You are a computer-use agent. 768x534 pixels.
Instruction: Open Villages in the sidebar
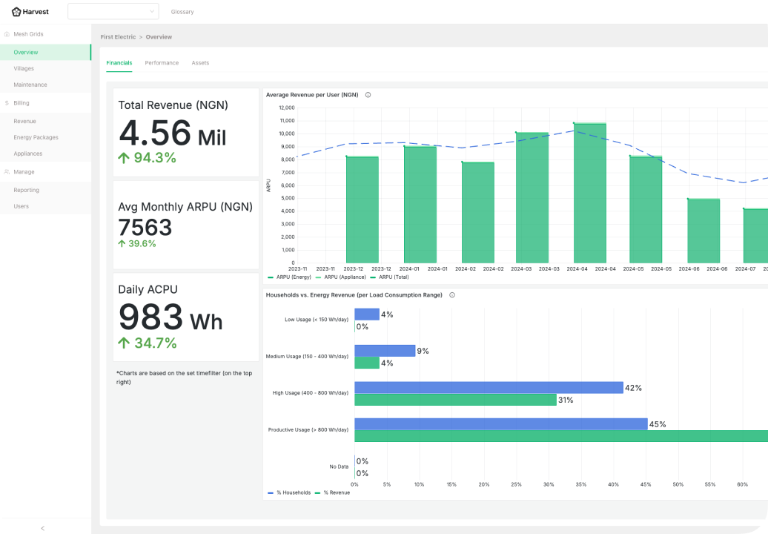(x=24, y=68)
